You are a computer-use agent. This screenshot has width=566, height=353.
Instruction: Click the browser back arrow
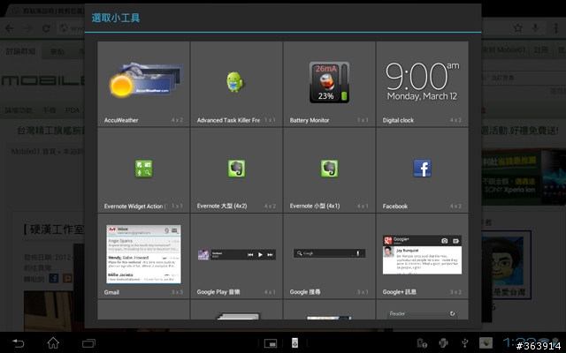point(10,28)
